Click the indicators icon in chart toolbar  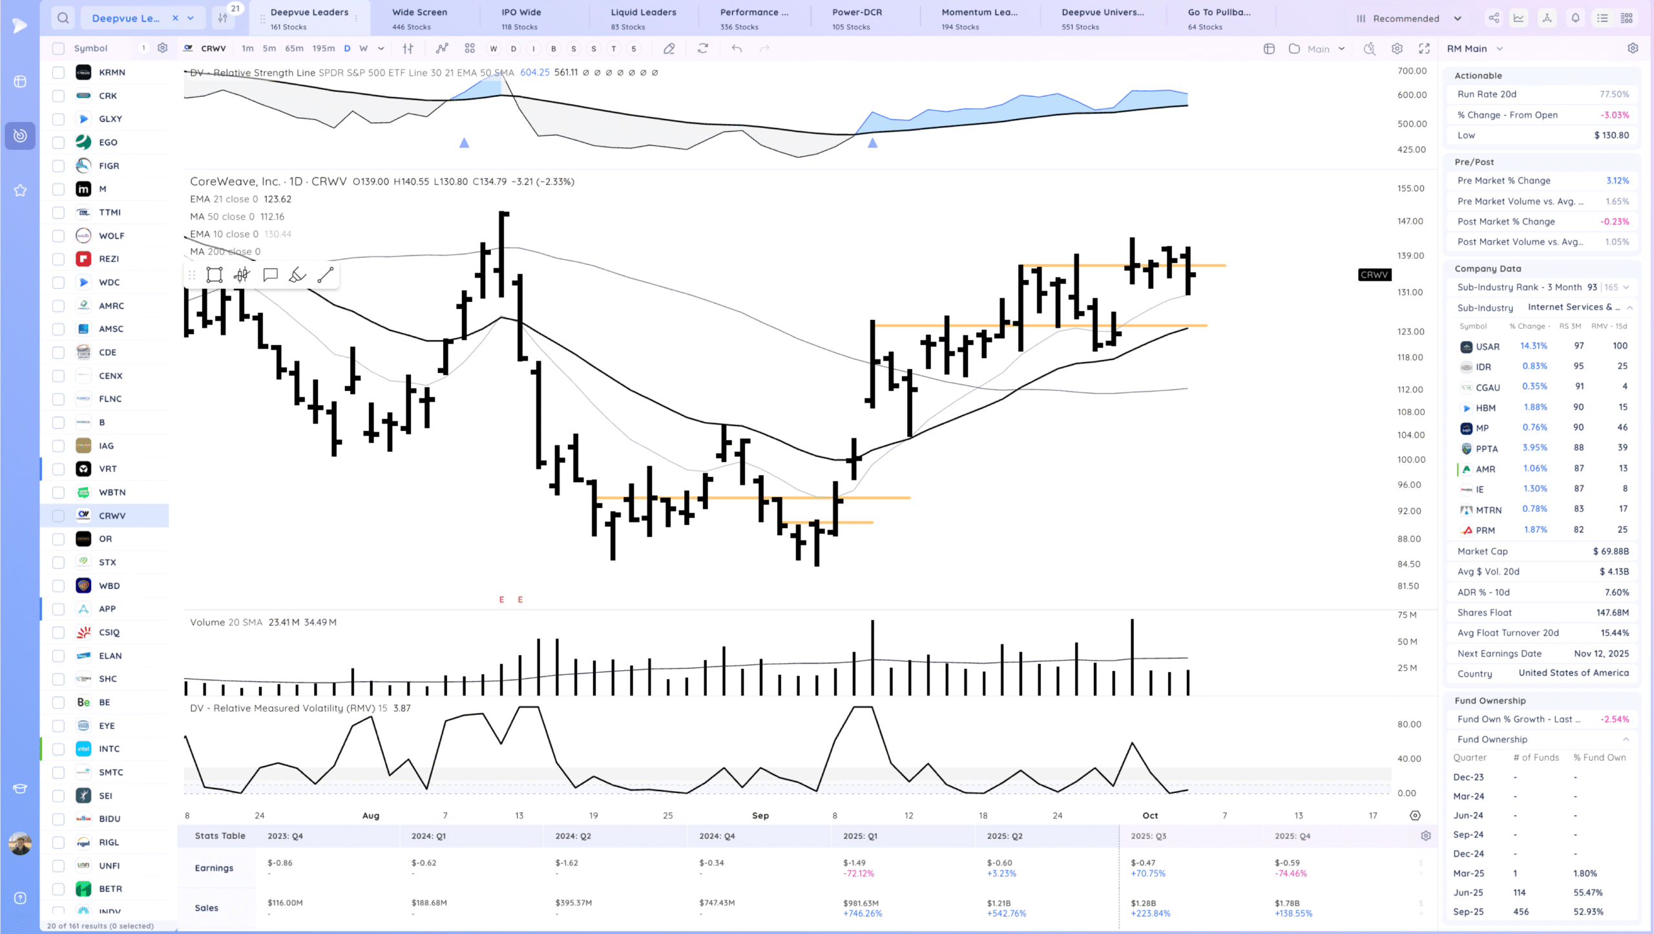click(442, 48)
